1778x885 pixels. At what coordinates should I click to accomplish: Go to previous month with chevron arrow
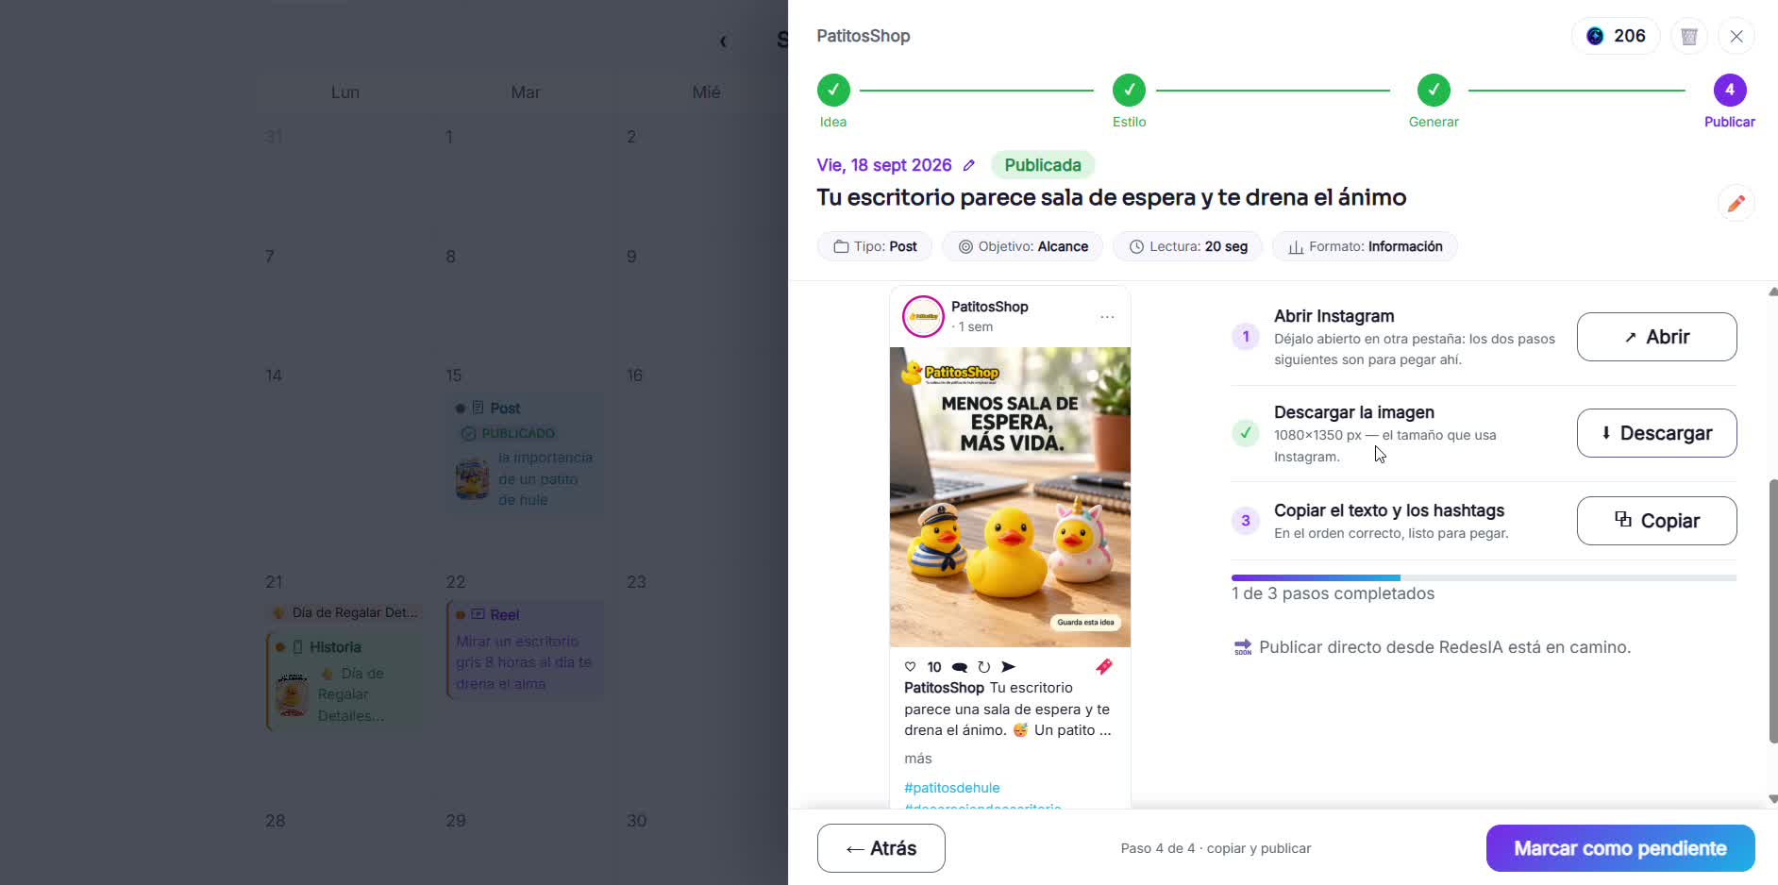click(x=723, y=41)
